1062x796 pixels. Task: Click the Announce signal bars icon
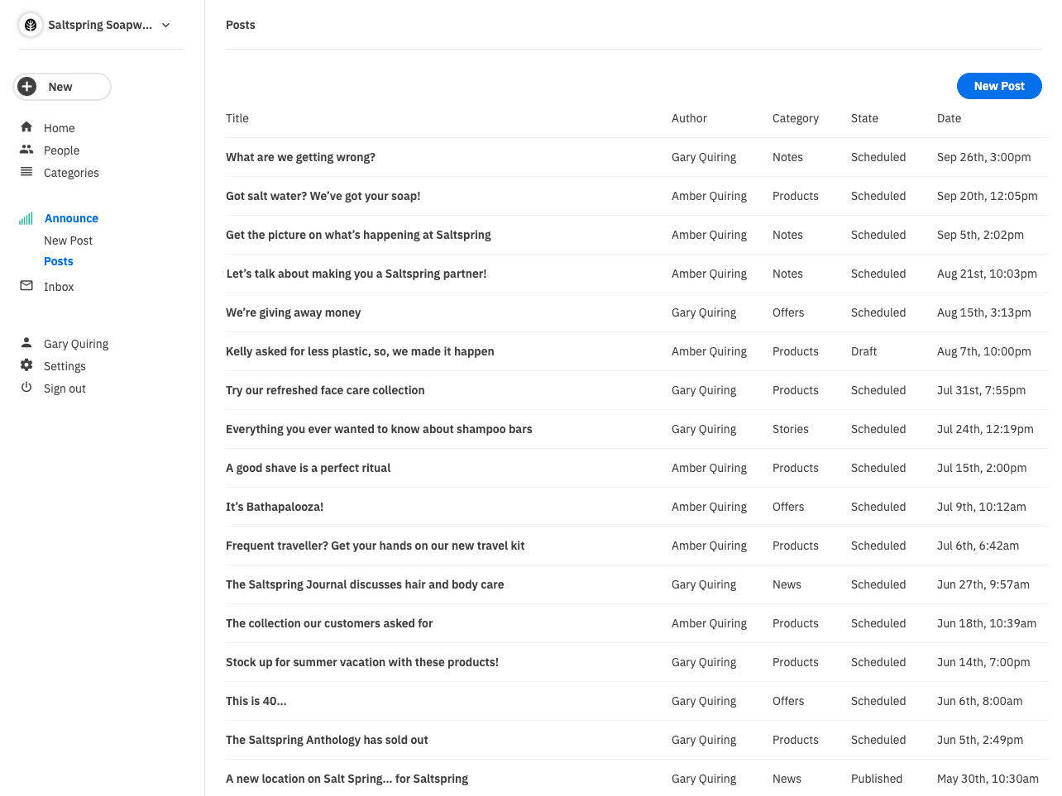(x=26, y=218)
